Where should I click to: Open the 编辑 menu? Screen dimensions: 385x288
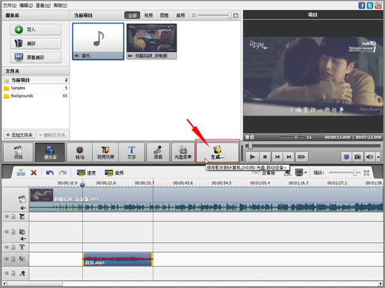(26, 4)
